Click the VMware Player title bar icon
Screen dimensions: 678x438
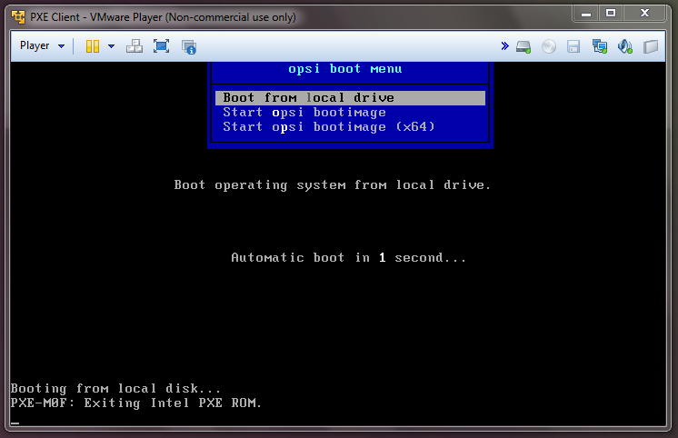tap(18, 17)
